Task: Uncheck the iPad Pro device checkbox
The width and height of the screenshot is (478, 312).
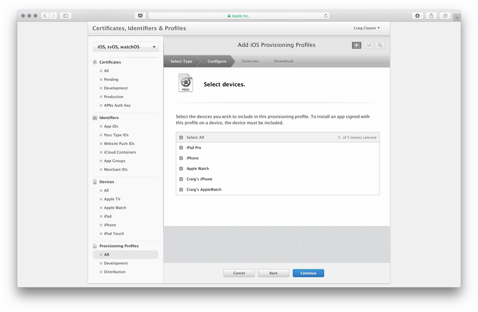Action: click(181, 147)
